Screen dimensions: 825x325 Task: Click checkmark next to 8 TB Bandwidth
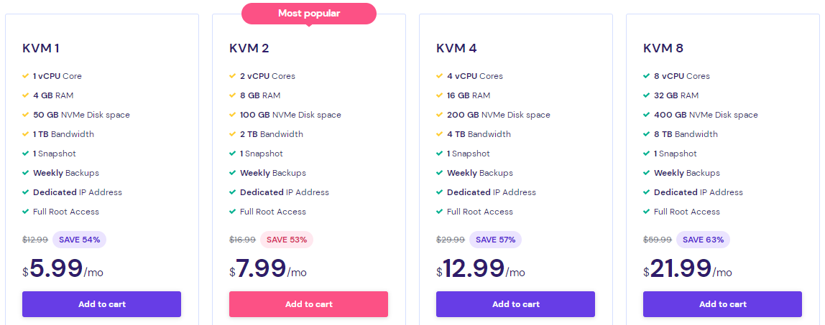(x=647, y=134)
